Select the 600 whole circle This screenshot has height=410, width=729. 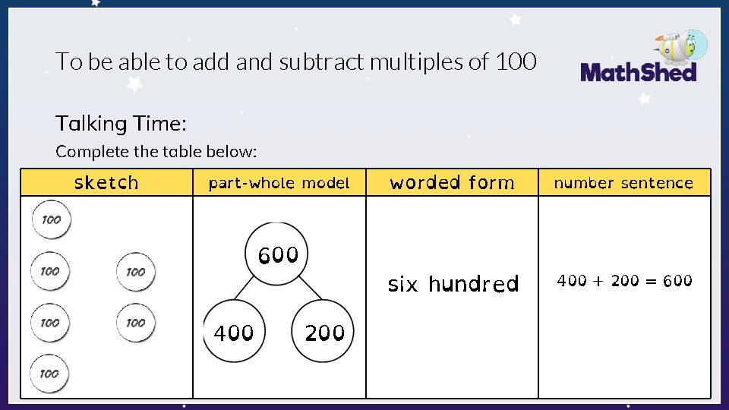click(x=276, y=254)
